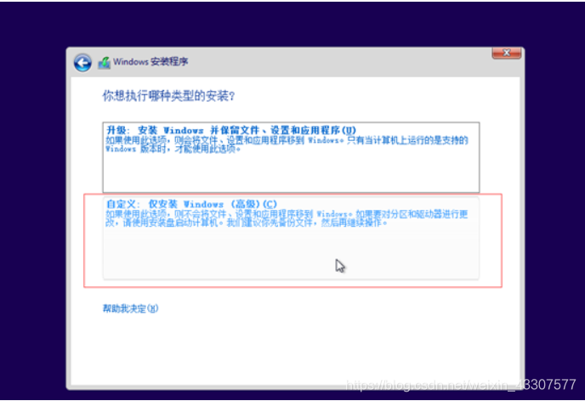Click the Windows setup program icon
The width and height of the screenshot is (585, 401).
click(104, 63)
